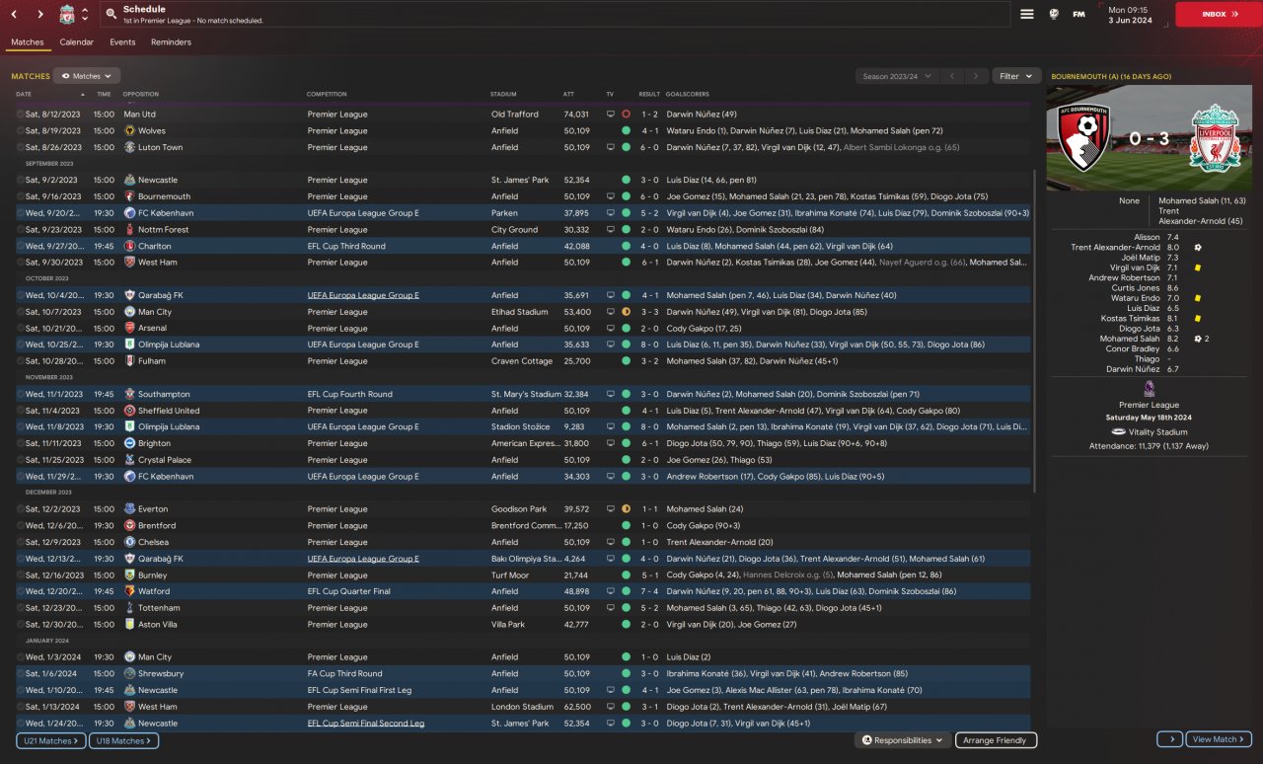Click the Shrewsbury opposition name
The image size is (1263, 764).
pos(161,673)
